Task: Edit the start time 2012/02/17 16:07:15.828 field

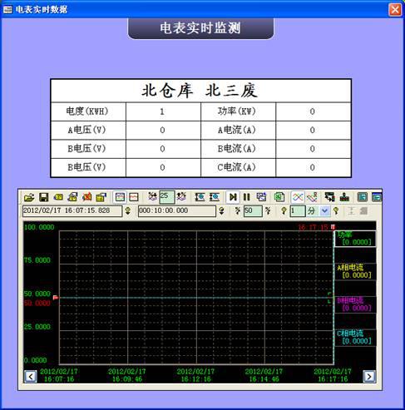Action: point(72,211)
